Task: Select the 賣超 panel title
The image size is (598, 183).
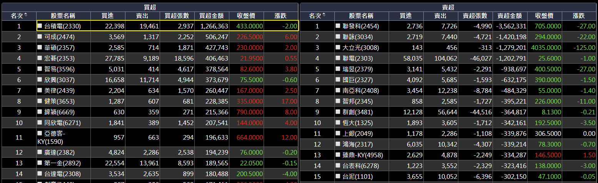Action: point(448,7)
